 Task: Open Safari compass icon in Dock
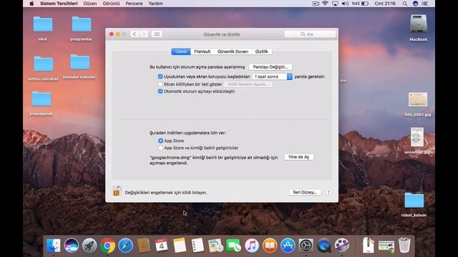pos(126,246)
